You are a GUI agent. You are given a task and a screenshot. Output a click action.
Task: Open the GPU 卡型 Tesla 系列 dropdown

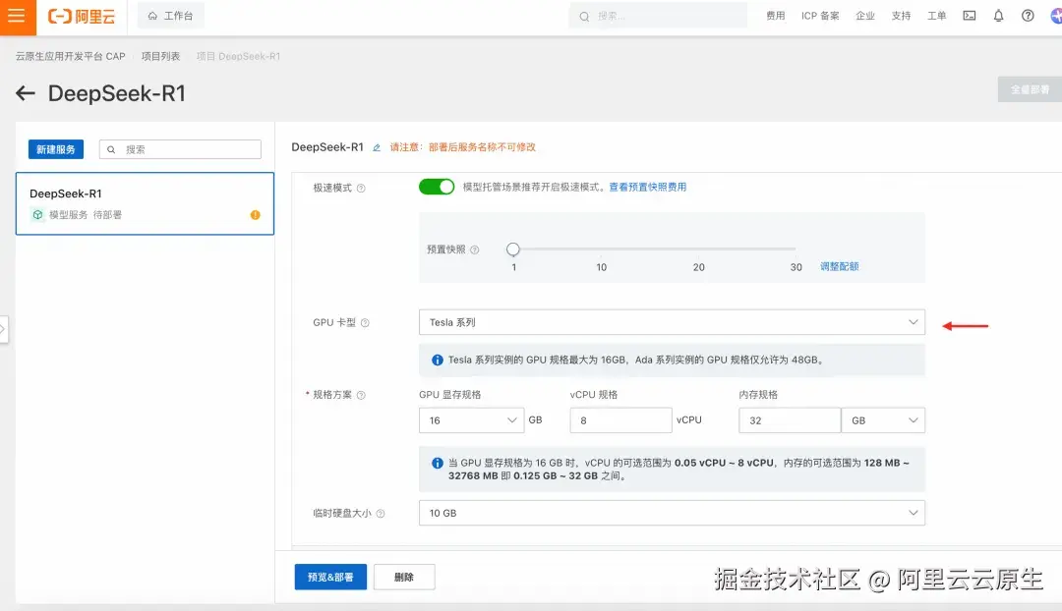tap(673, 321)
